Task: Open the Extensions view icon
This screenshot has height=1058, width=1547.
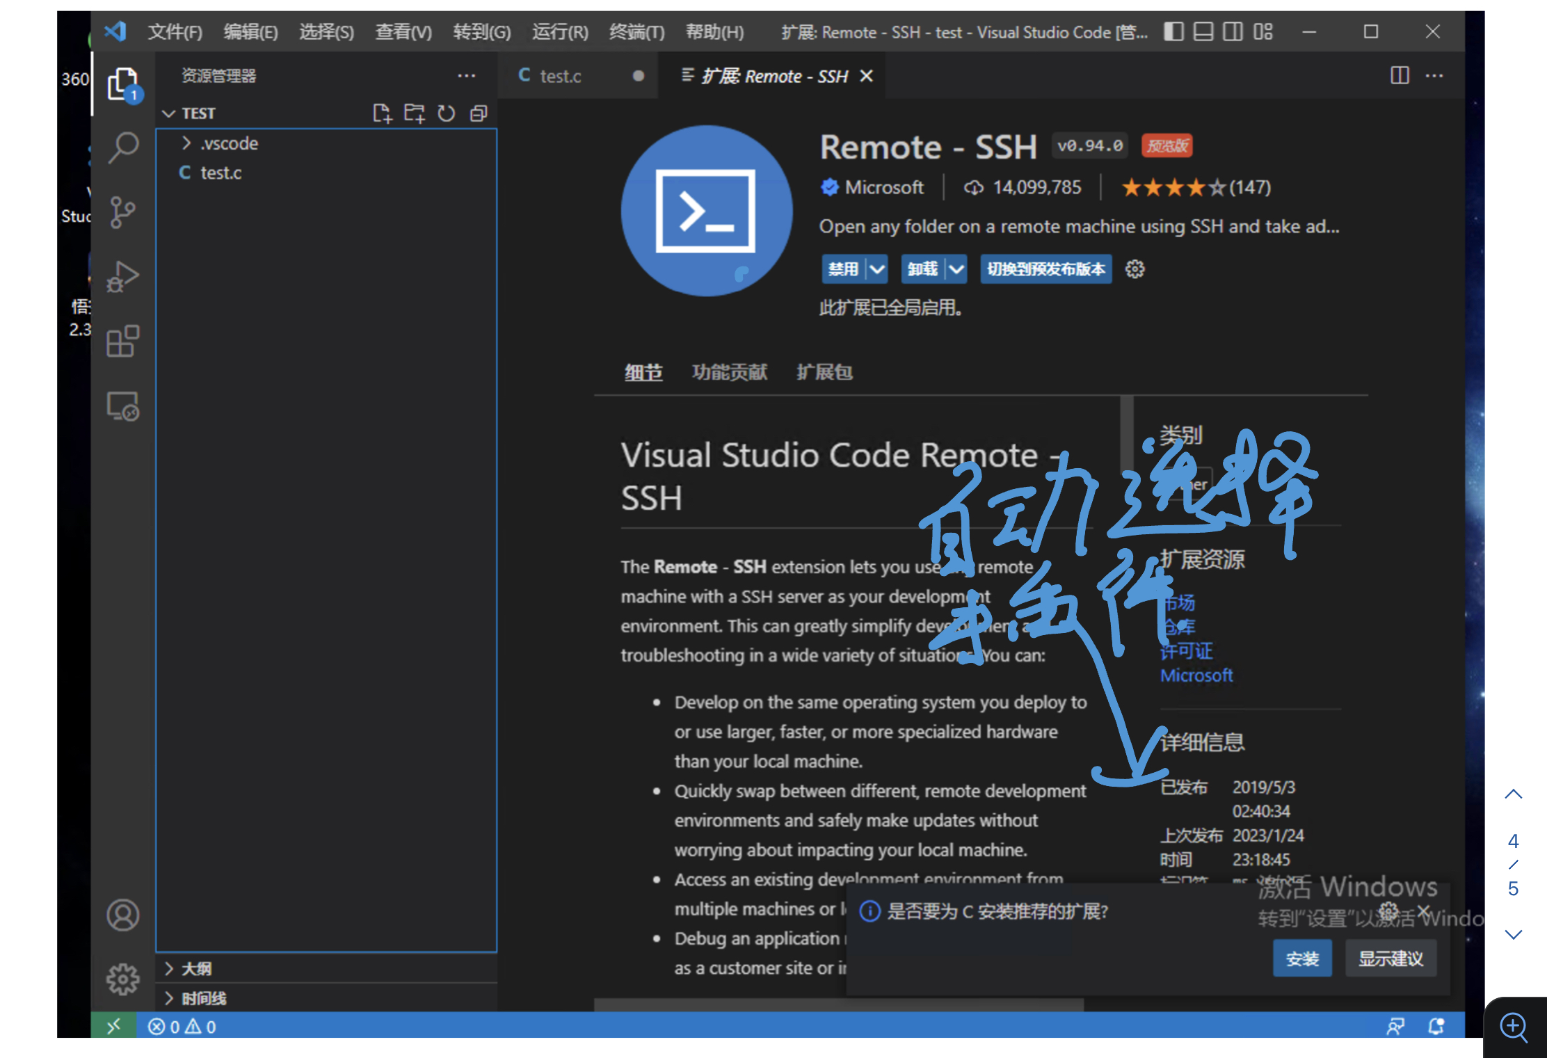Action: 123,341
